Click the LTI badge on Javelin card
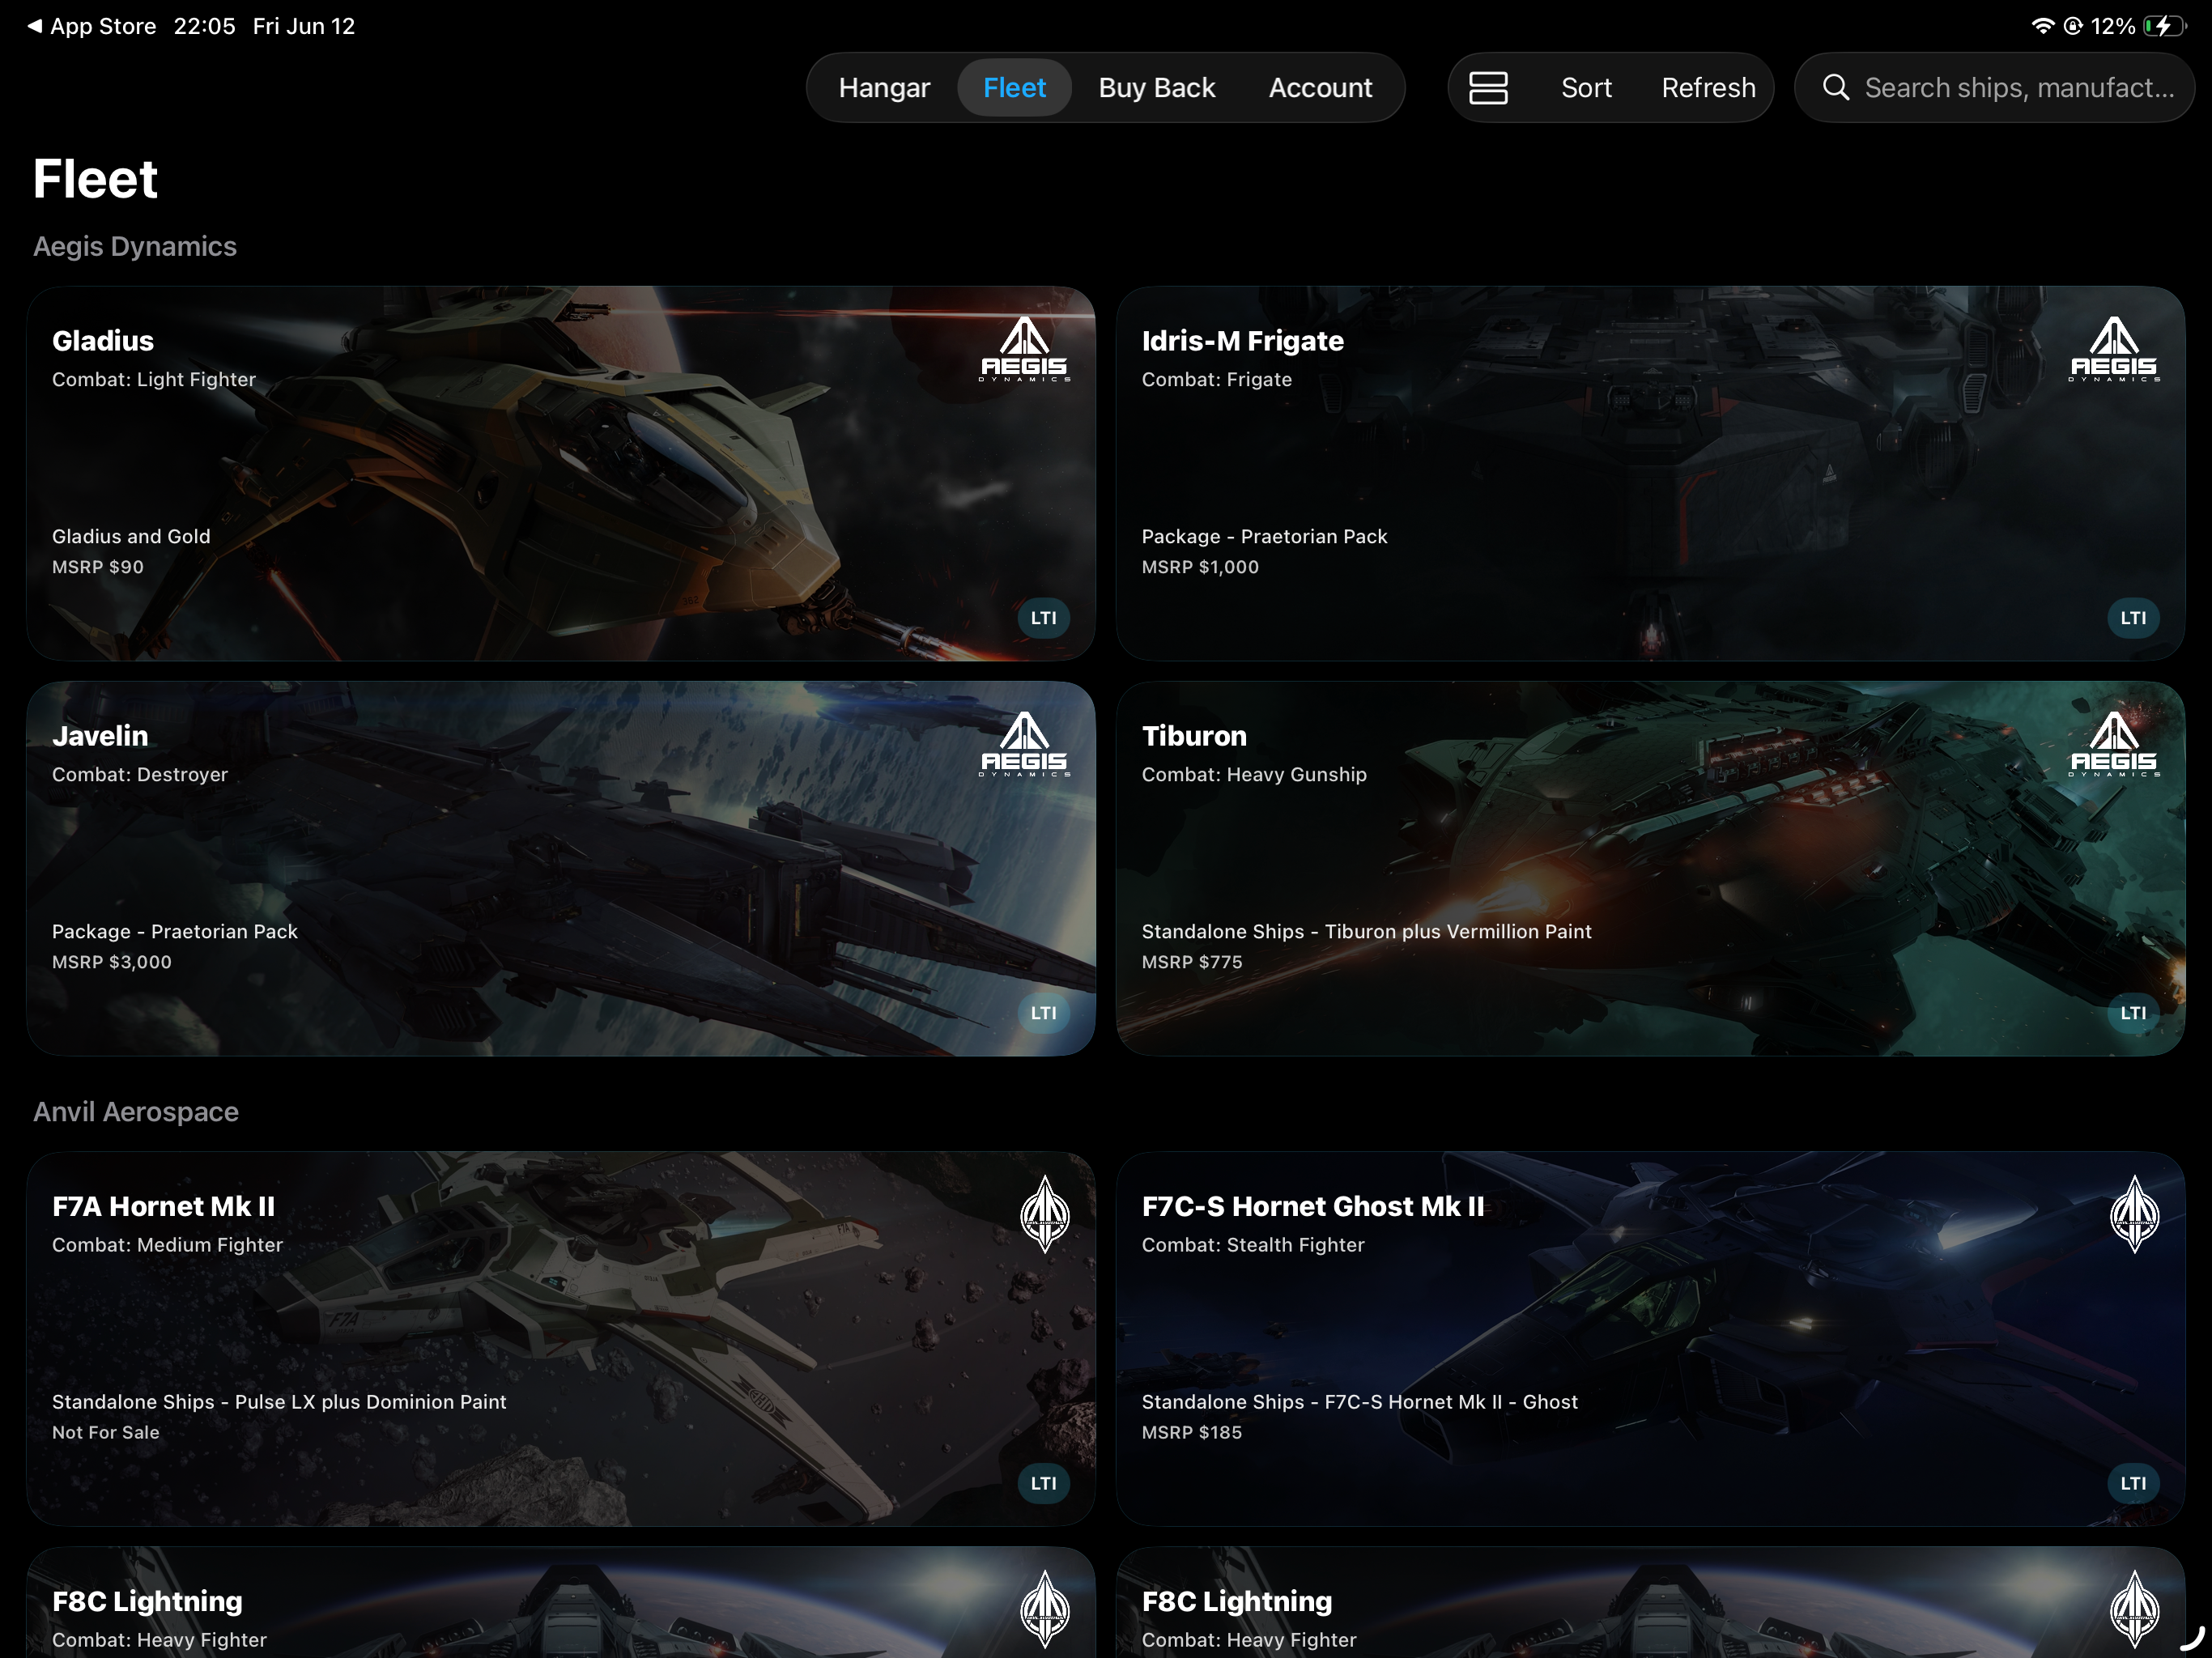The height and width of the screenshot is (1658, 2212). pyautogui.click(x=1044, y=1013)
